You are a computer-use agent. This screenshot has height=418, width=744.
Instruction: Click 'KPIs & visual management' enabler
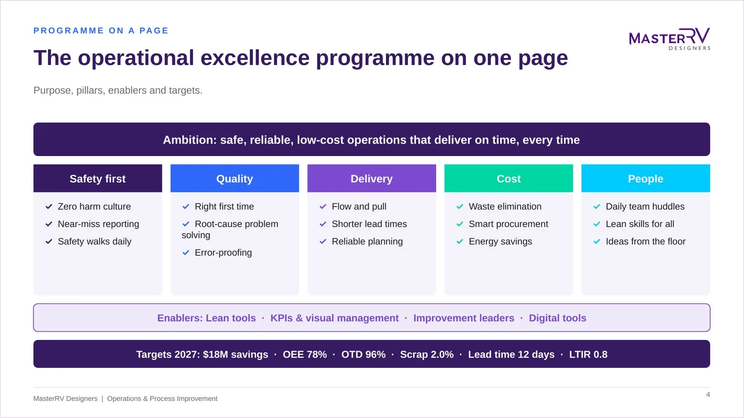pyautogui.click(x=334, y=318)
